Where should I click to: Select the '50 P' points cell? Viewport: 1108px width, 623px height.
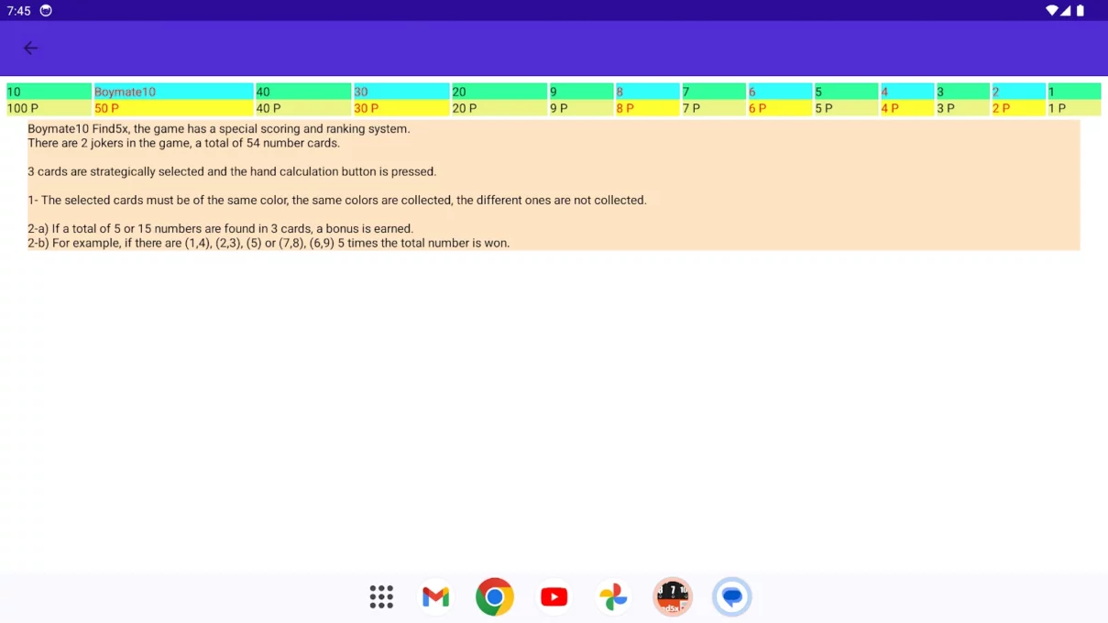pyautogui.click(x=173, y=108)
